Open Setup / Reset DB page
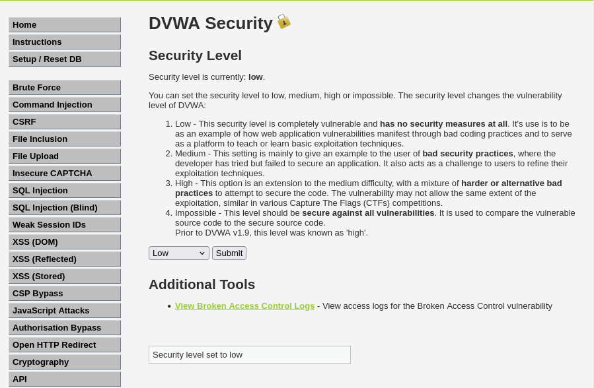 (65, 59)
